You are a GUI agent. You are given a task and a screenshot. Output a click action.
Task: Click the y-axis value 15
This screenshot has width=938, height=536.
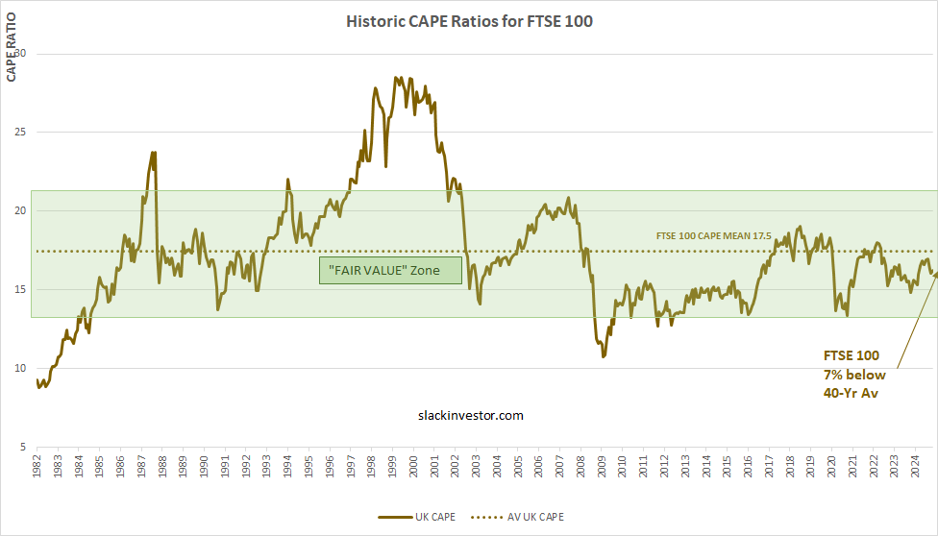20,289
